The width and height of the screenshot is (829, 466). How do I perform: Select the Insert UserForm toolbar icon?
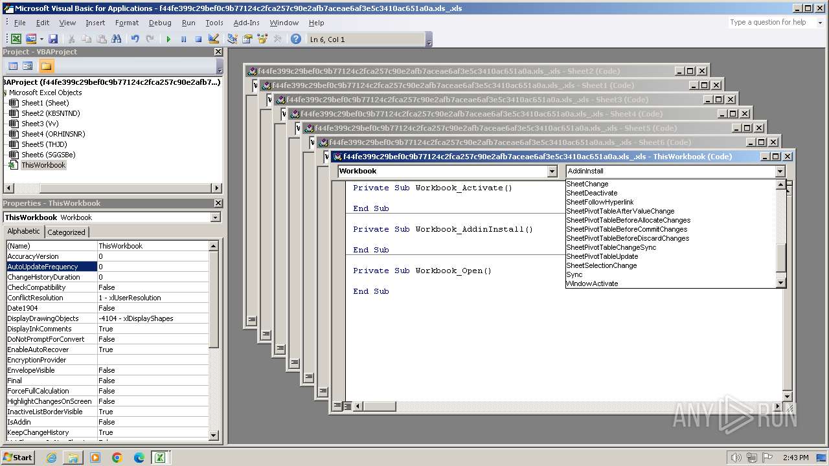click(x=30, y=39)
